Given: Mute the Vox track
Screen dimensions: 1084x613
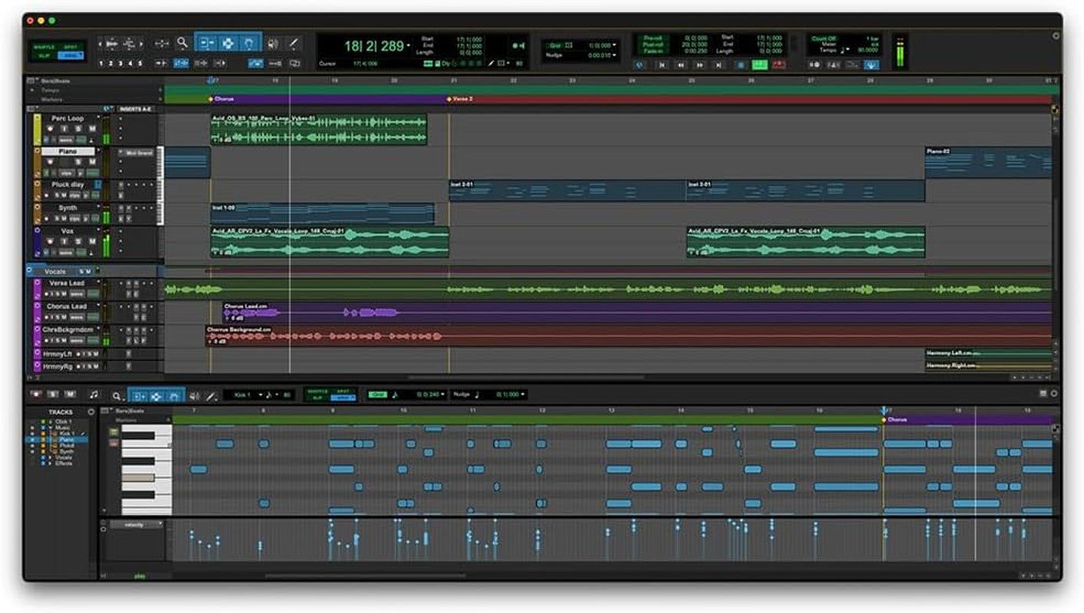Looking at the screenshot, I should click(93, 241).
